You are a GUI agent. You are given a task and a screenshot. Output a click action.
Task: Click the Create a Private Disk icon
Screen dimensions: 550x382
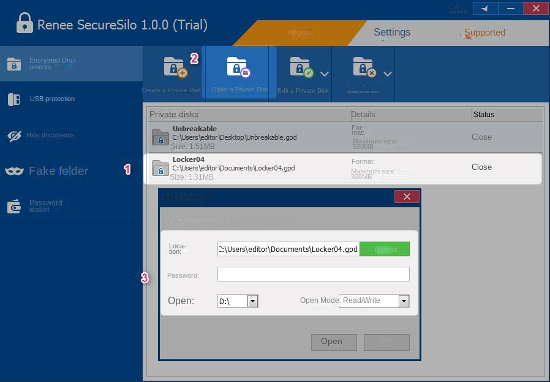coord(175,67)
